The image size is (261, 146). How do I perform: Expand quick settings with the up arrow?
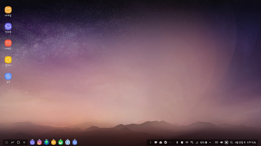pos(210,142)
